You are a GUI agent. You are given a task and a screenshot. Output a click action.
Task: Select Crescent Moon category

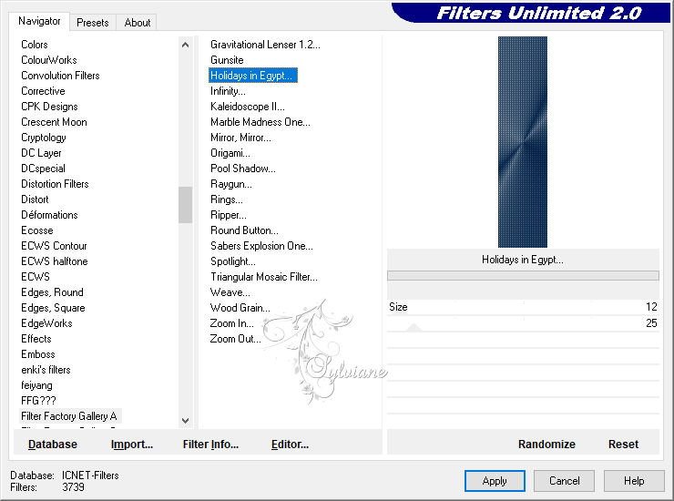(54, 122)
